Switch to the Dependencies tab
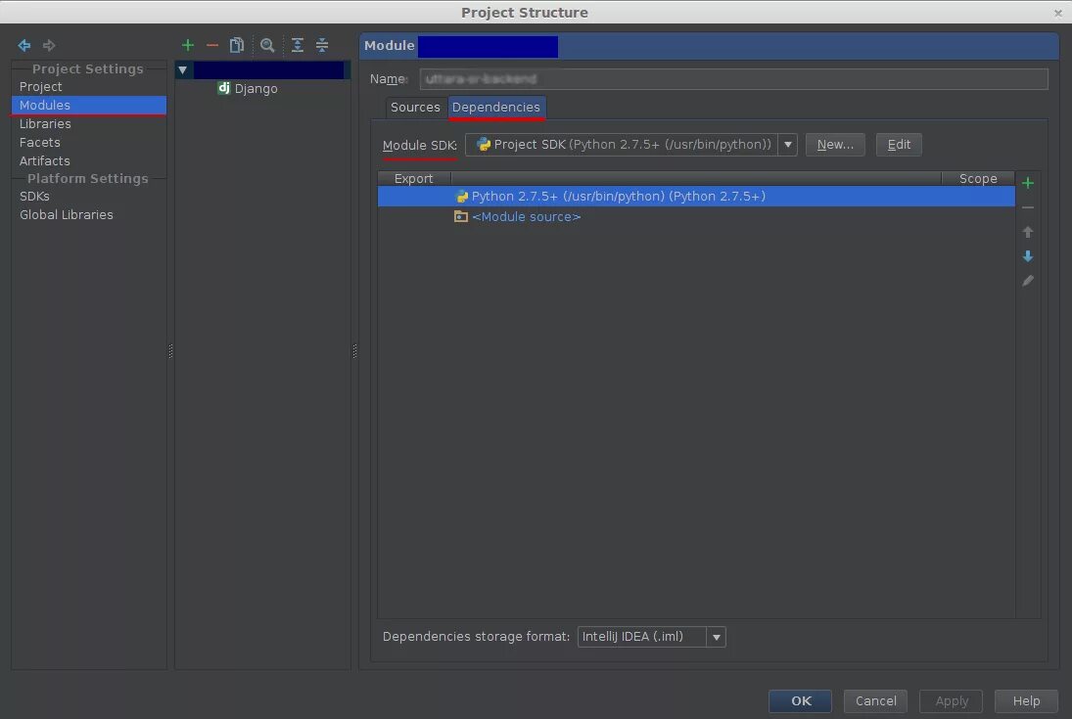The image size is (1072, 719). pyautogui.click(x=496, y=108)
